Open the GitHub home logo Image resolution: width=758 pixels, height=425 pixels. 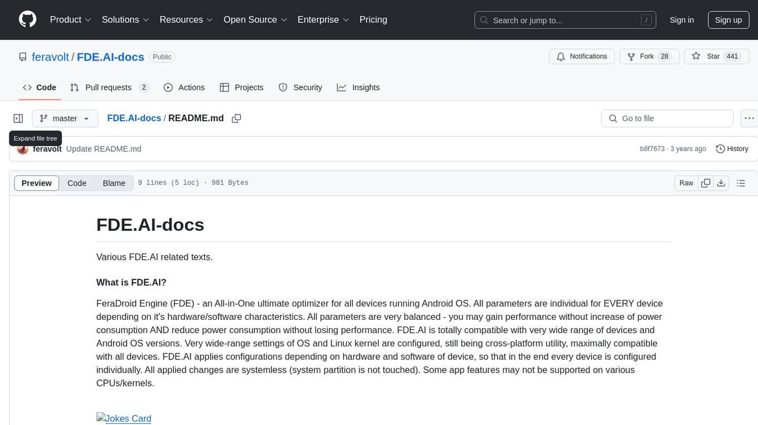(27, 19)
